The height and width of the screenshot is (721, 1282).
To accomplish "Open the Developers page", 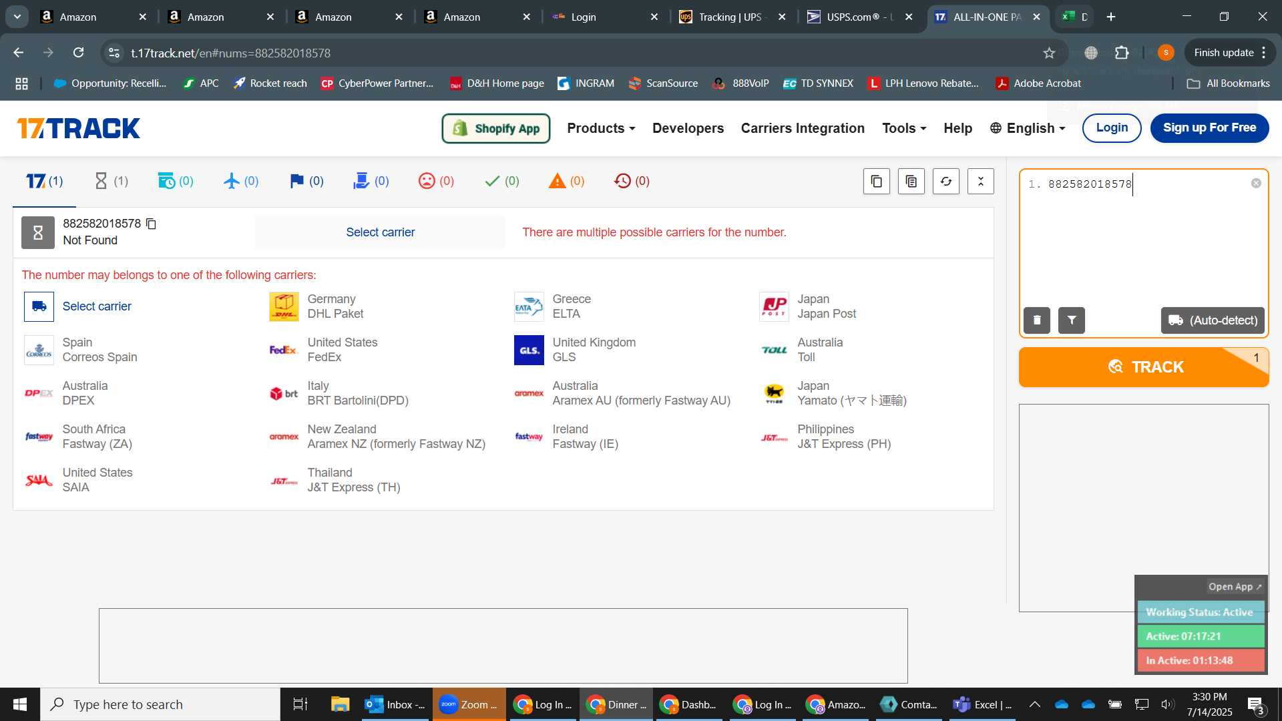I will [x=688, y=128].
